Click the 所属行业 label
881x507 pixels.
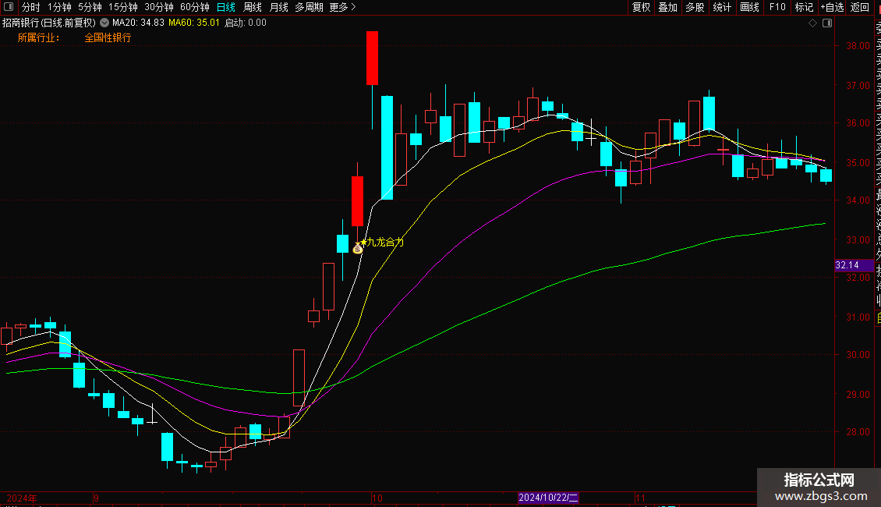pyautogui.click(x=38, y=37)
